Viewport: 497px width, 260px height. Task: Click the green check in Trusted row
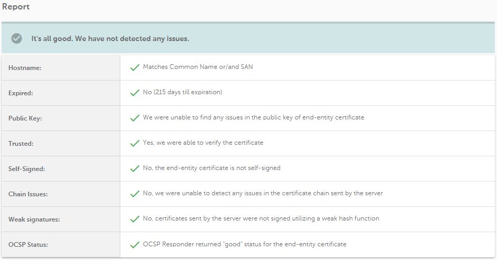click(135, 143)
